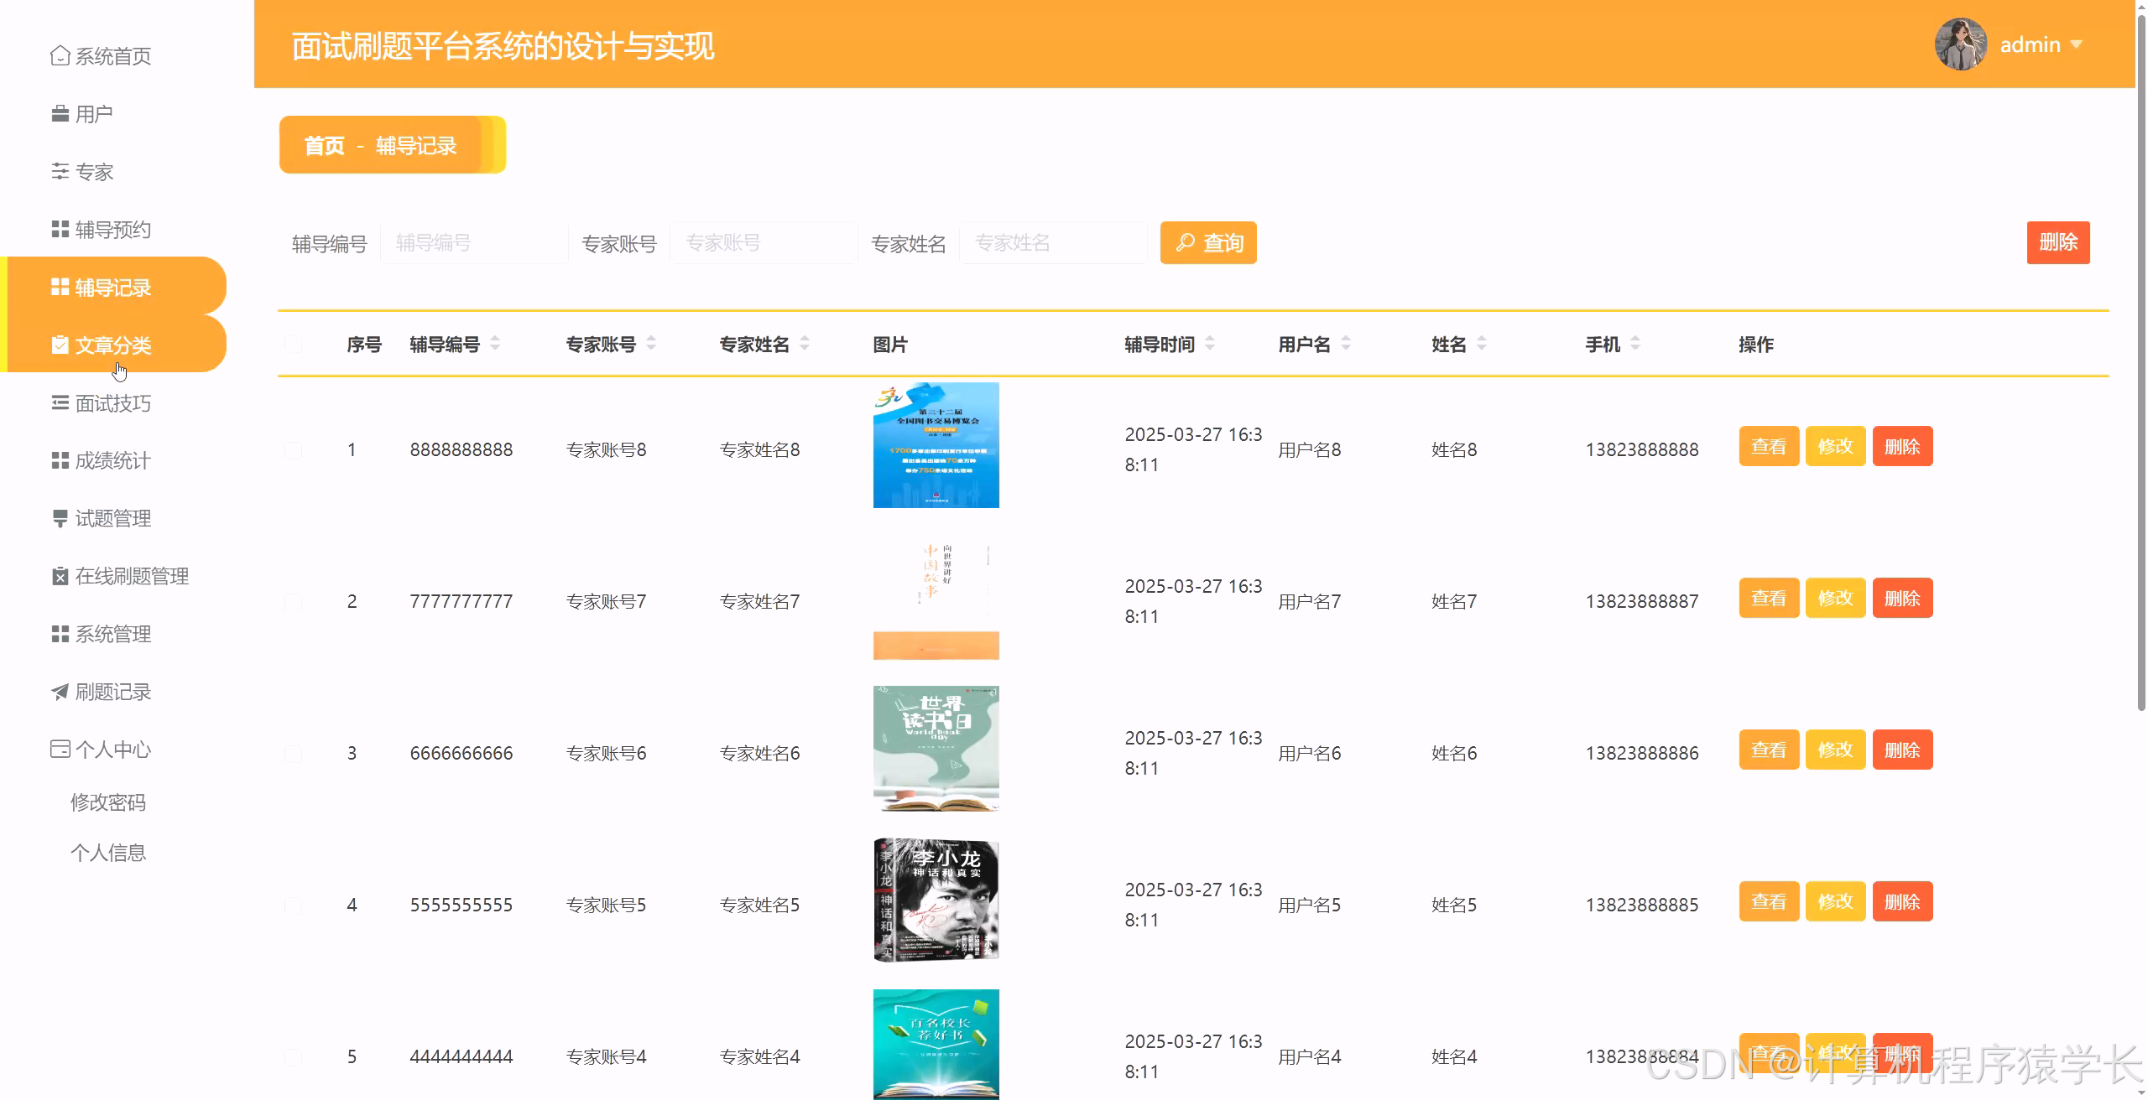Image resolution: width=2148 pixels, height=1100 pixels.
Task: Focus the 专家账号 search input field
Action: pos(763,243)
